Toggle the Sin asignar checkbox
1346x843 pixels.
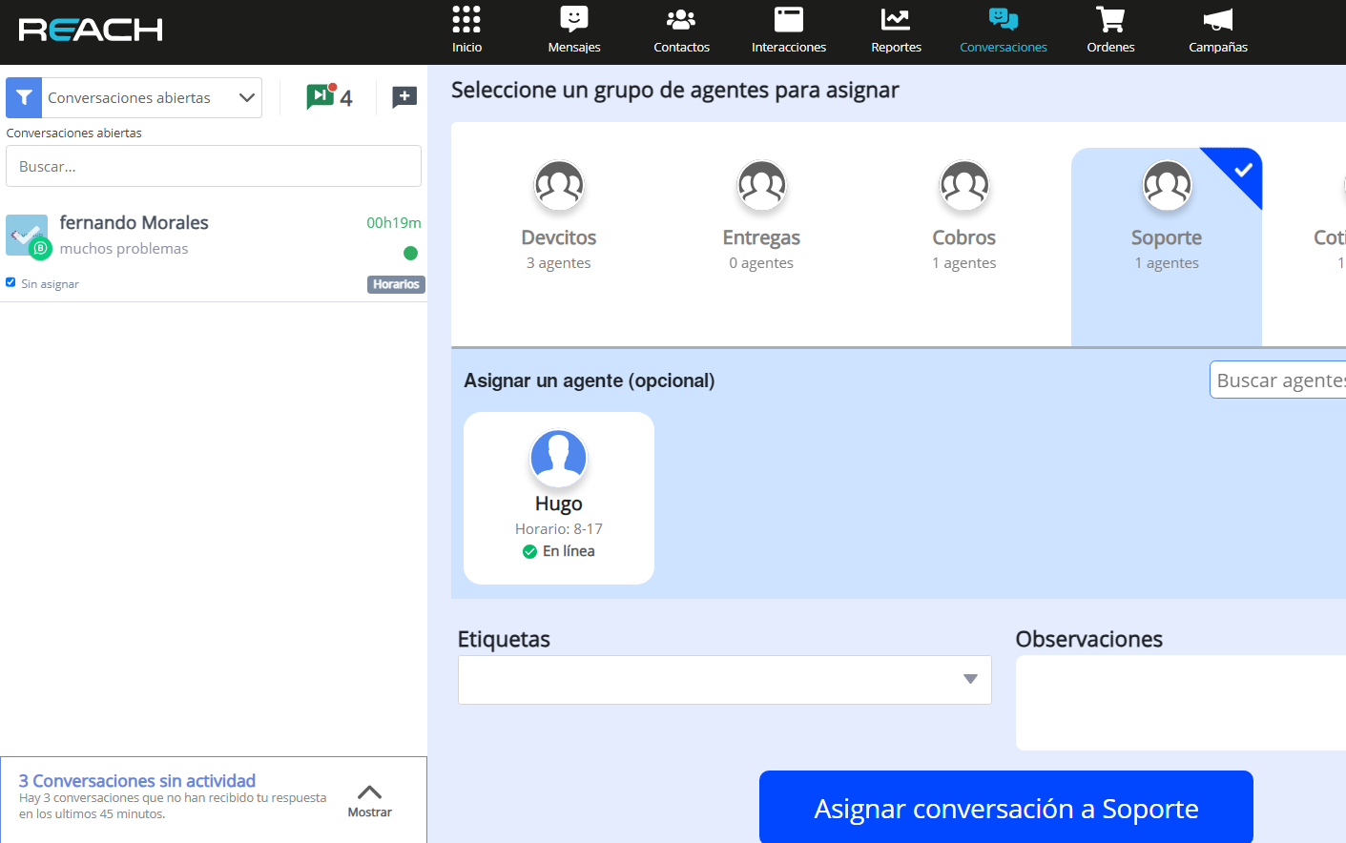[x=10, y=282]
